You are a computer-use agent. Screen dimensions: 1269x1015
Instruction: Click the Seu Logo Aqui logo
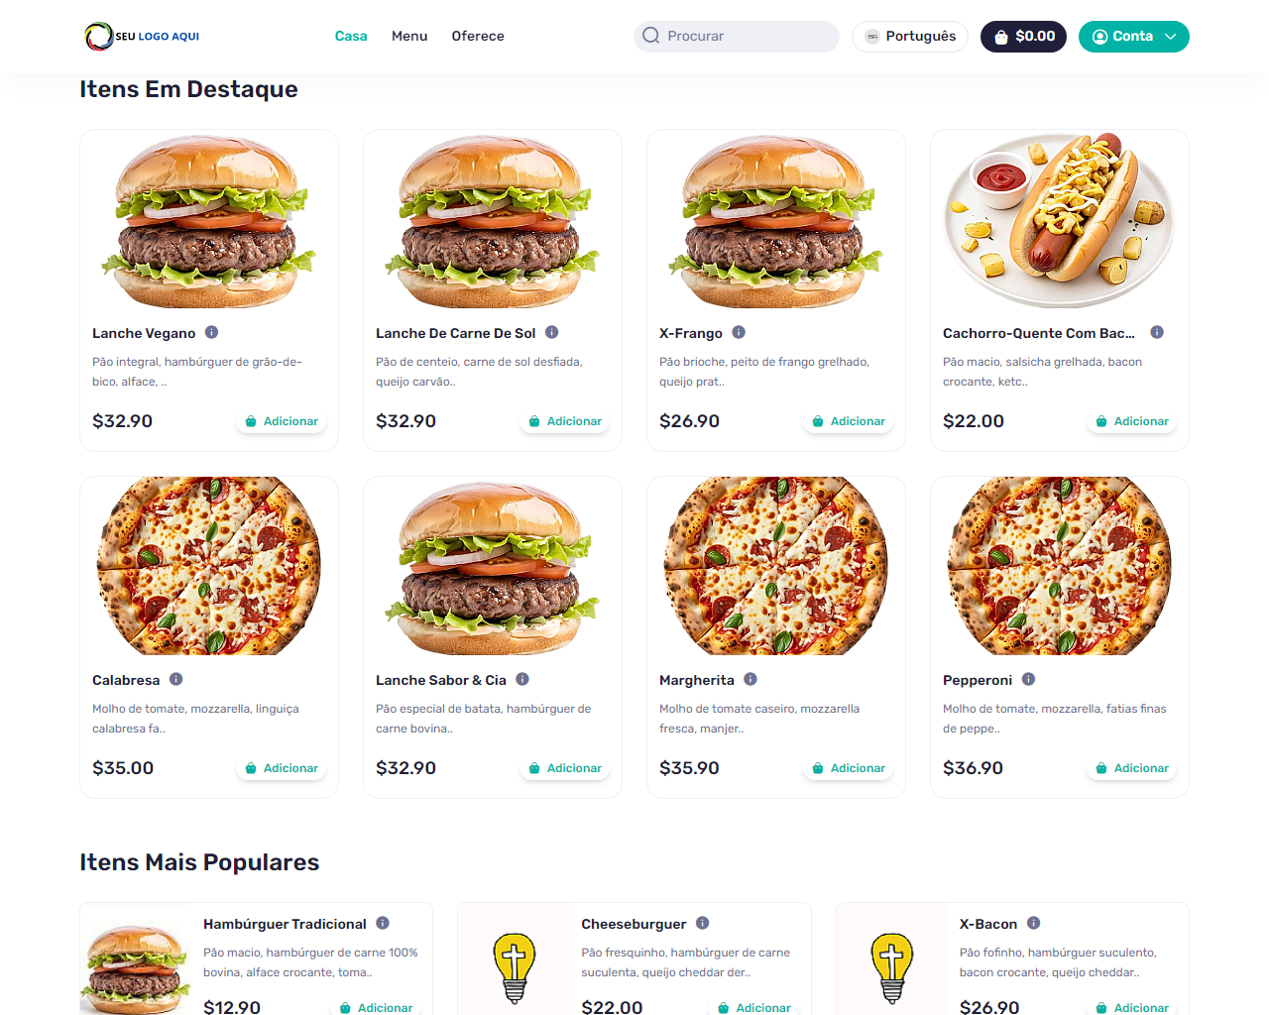click(142, 37)
